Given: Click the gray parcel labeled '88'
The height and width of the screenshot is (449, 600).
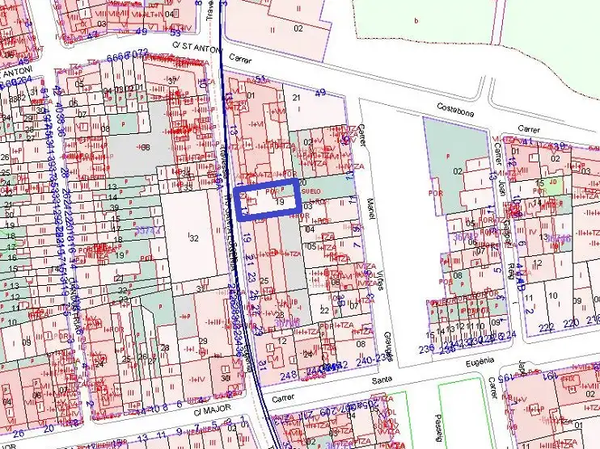Looking at the screenshot, I should 145,147.
